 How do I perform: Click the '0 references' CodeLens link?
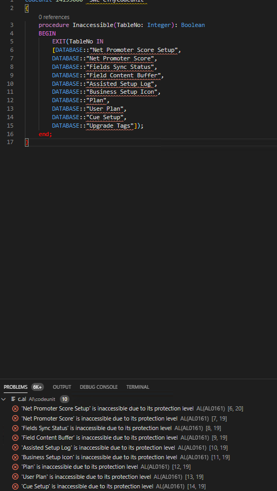tap(54, 17)
